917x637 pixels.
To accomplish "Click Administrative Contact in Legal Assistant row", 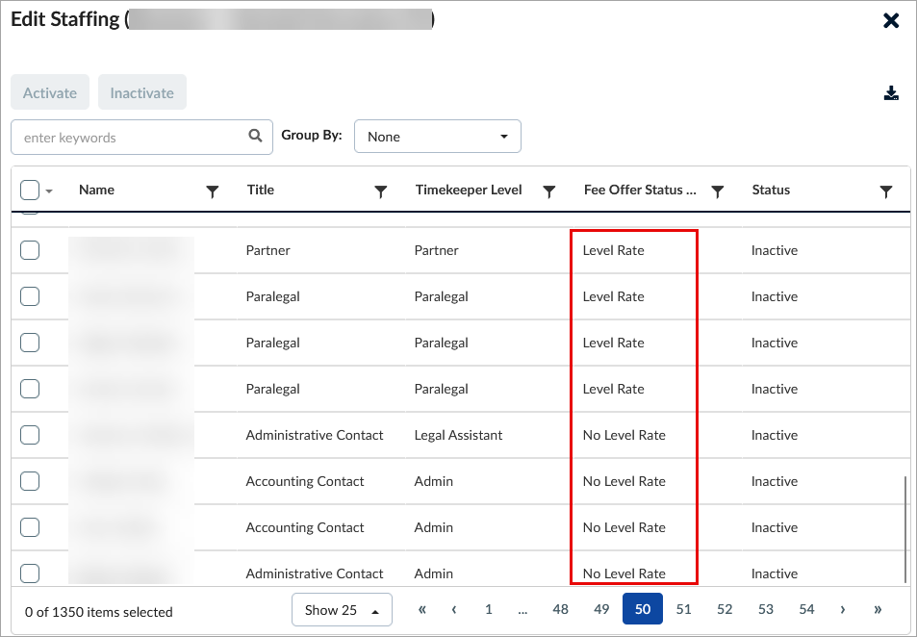I will pyautogui.click(x=314, y=435).
